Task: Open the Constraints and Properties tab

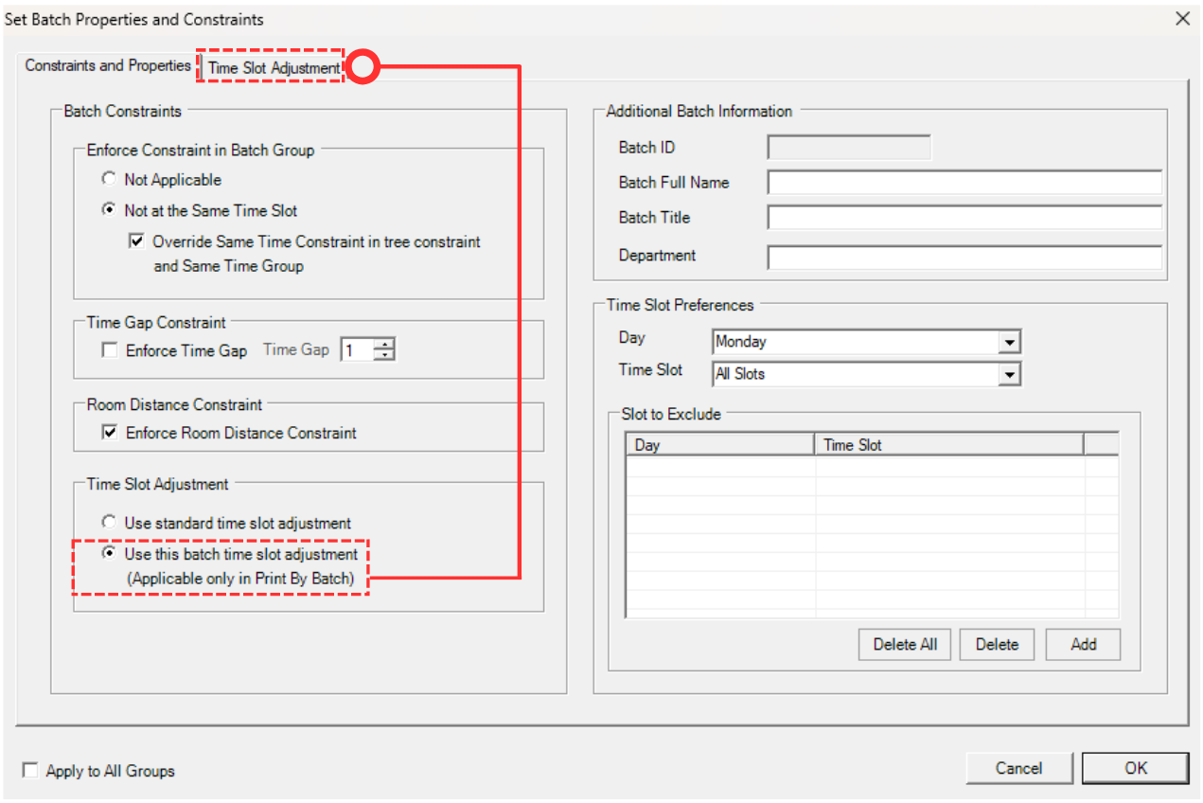Action: [108, 65]
